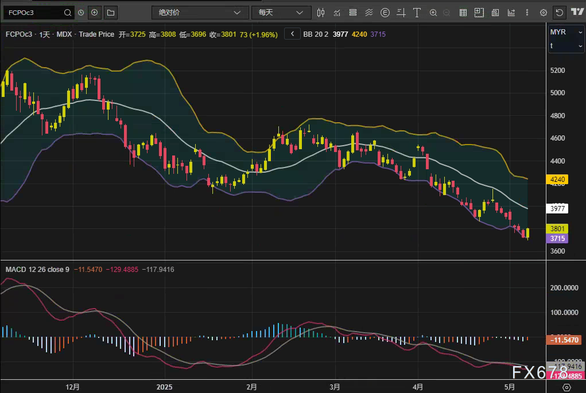Viewport: 586px width, 393px height.
Task: Open the indicators chart icon
Action: click(x=336, y=12)
